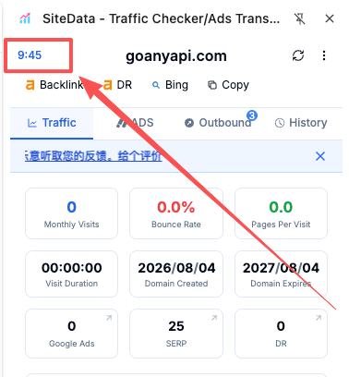349x377 pixels.
Task: Click the Domain Created date card
Action: tap(176, 274)
